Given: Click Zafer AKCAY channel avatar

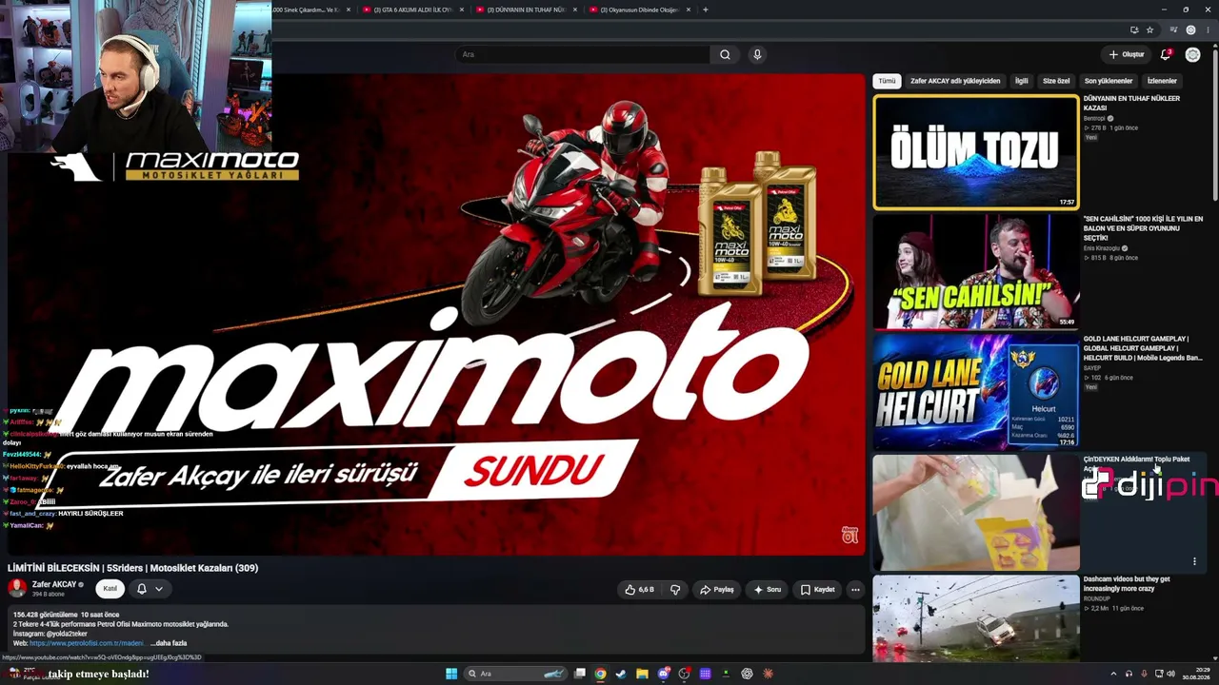Looking at the screenshot, I should (17, 589).
